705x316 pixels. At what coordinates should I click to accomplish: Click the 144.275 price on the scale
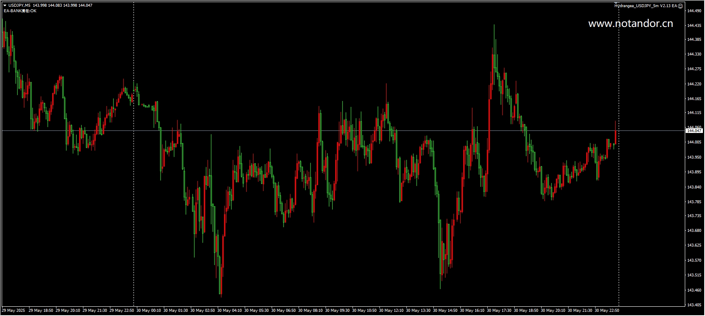694,69
